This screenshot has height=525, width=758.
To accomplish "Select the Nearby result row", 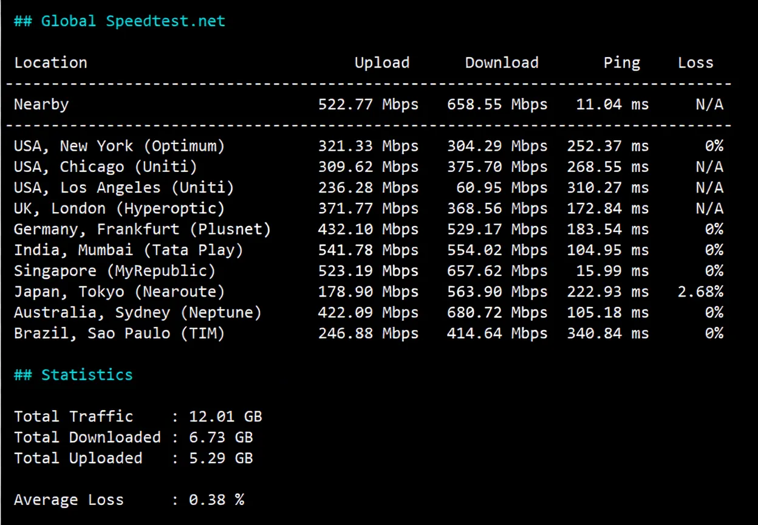I will click(x=41, y=104).
